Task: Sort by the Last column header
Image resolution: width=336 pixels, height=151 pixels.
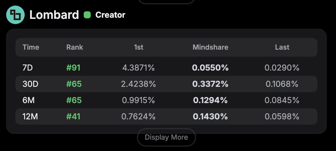Action: [x=282, y=47]
